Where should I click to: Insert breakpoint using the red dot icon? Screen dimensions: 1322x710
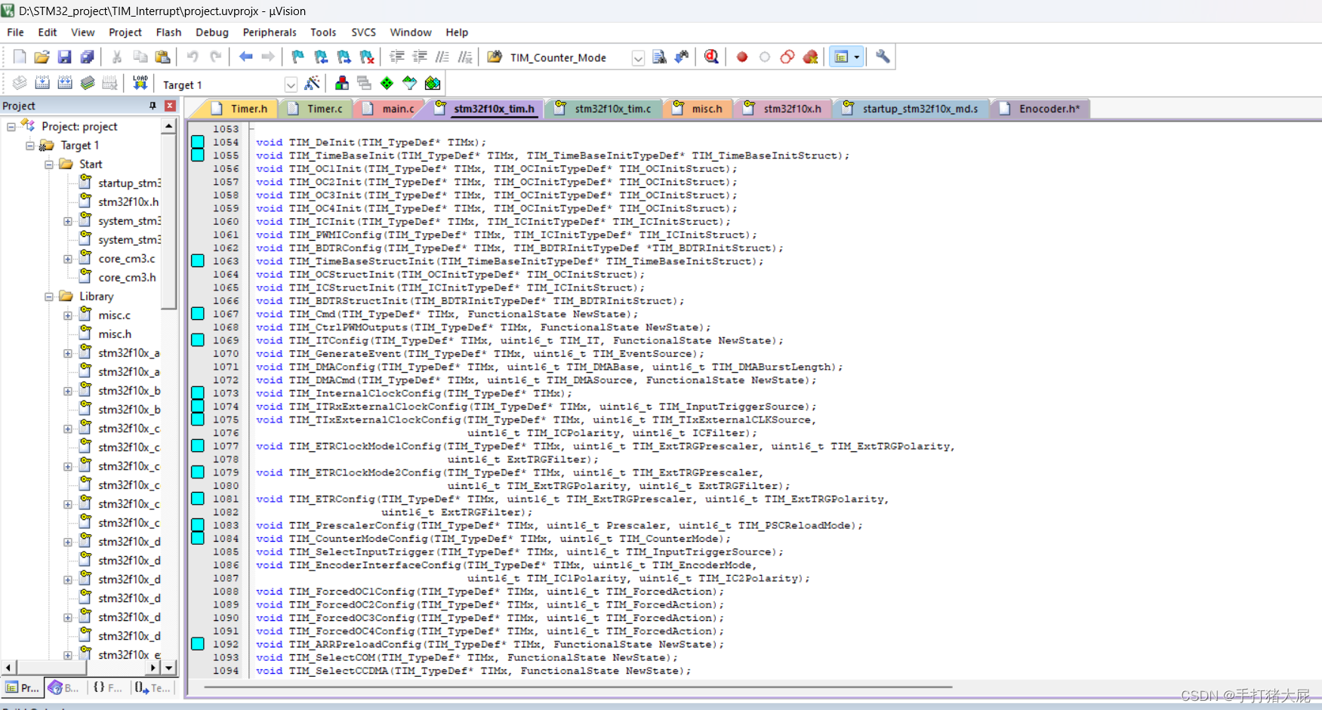point(742,57)
